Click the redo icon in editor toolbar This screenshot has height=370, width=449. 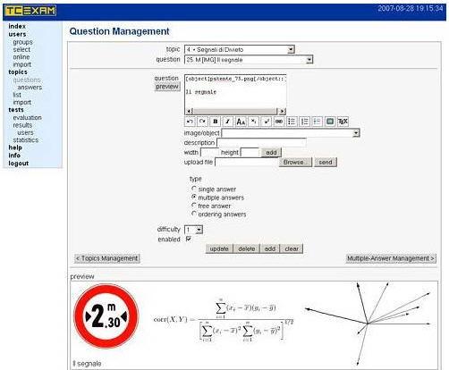(202, 122)
